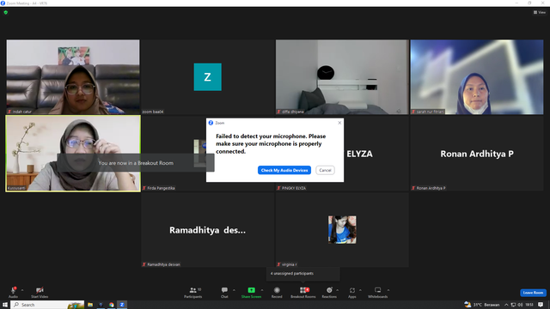
Task: Click the Start Video camera icon
Action: coord(40,290)
